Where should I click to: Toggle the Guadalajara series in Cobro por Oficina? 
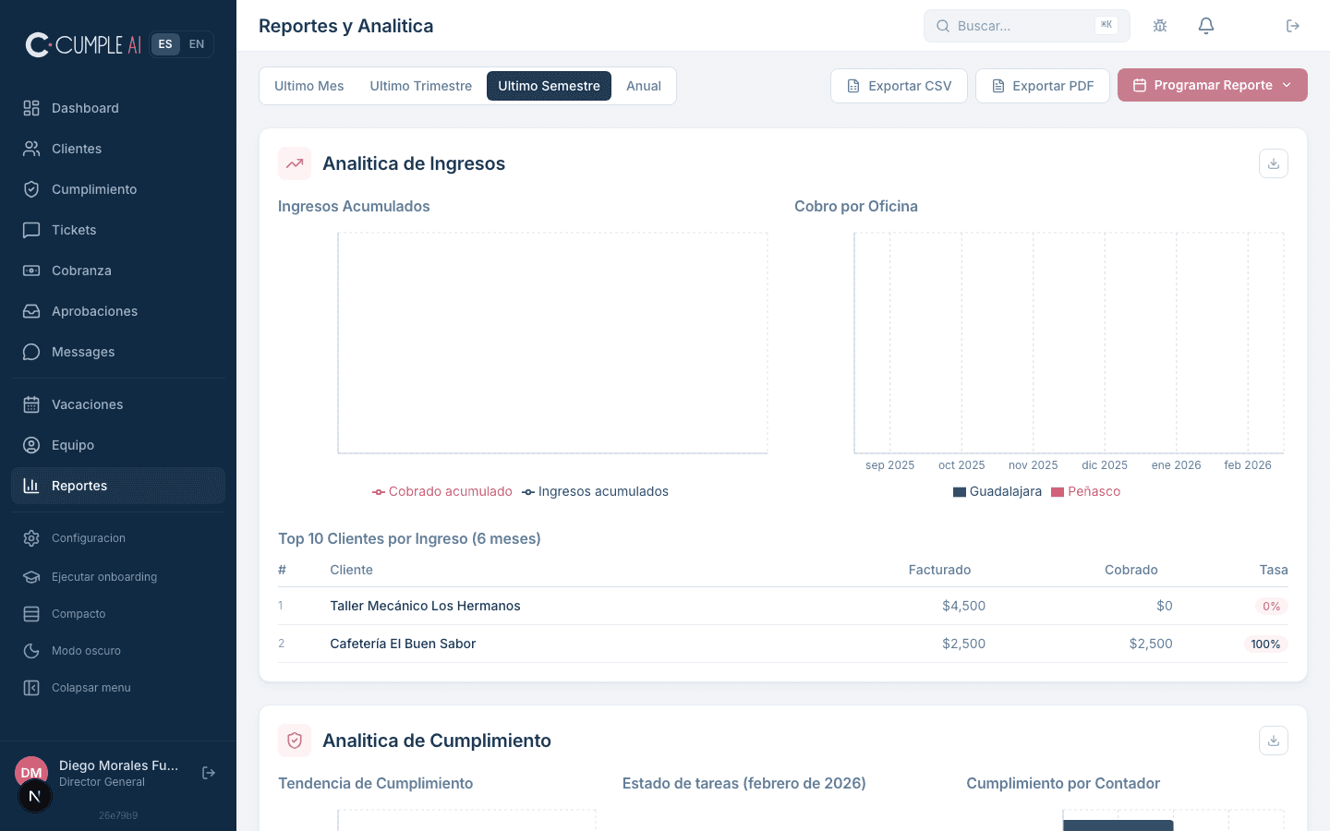(x=997, y=491)
